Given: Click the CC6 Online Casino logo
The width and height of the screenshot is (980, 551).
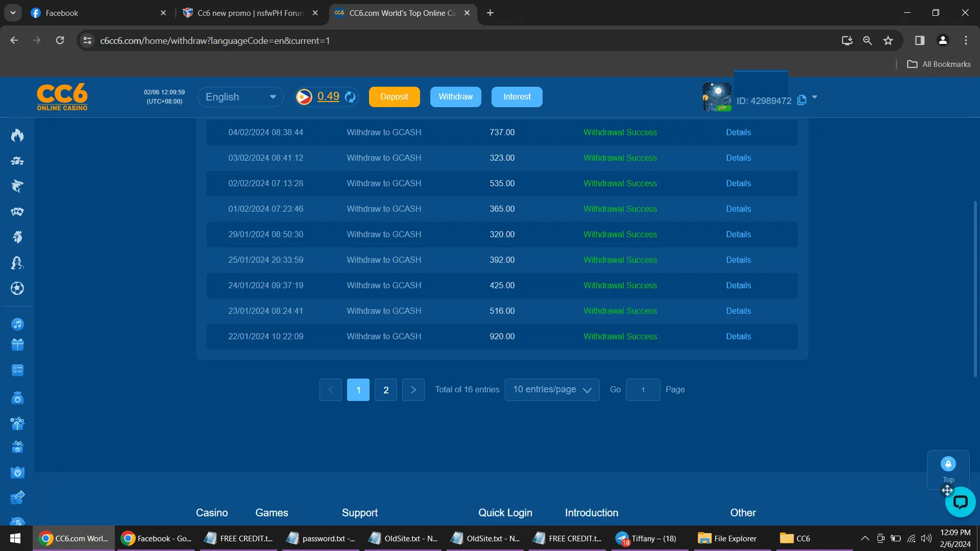Looking at the screenshot, I should (62, 97).
